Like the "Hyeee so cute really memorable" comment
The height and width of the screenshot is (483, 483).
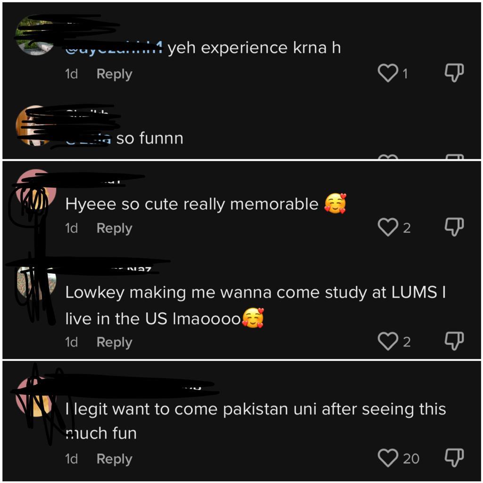(x=388, y=227)
